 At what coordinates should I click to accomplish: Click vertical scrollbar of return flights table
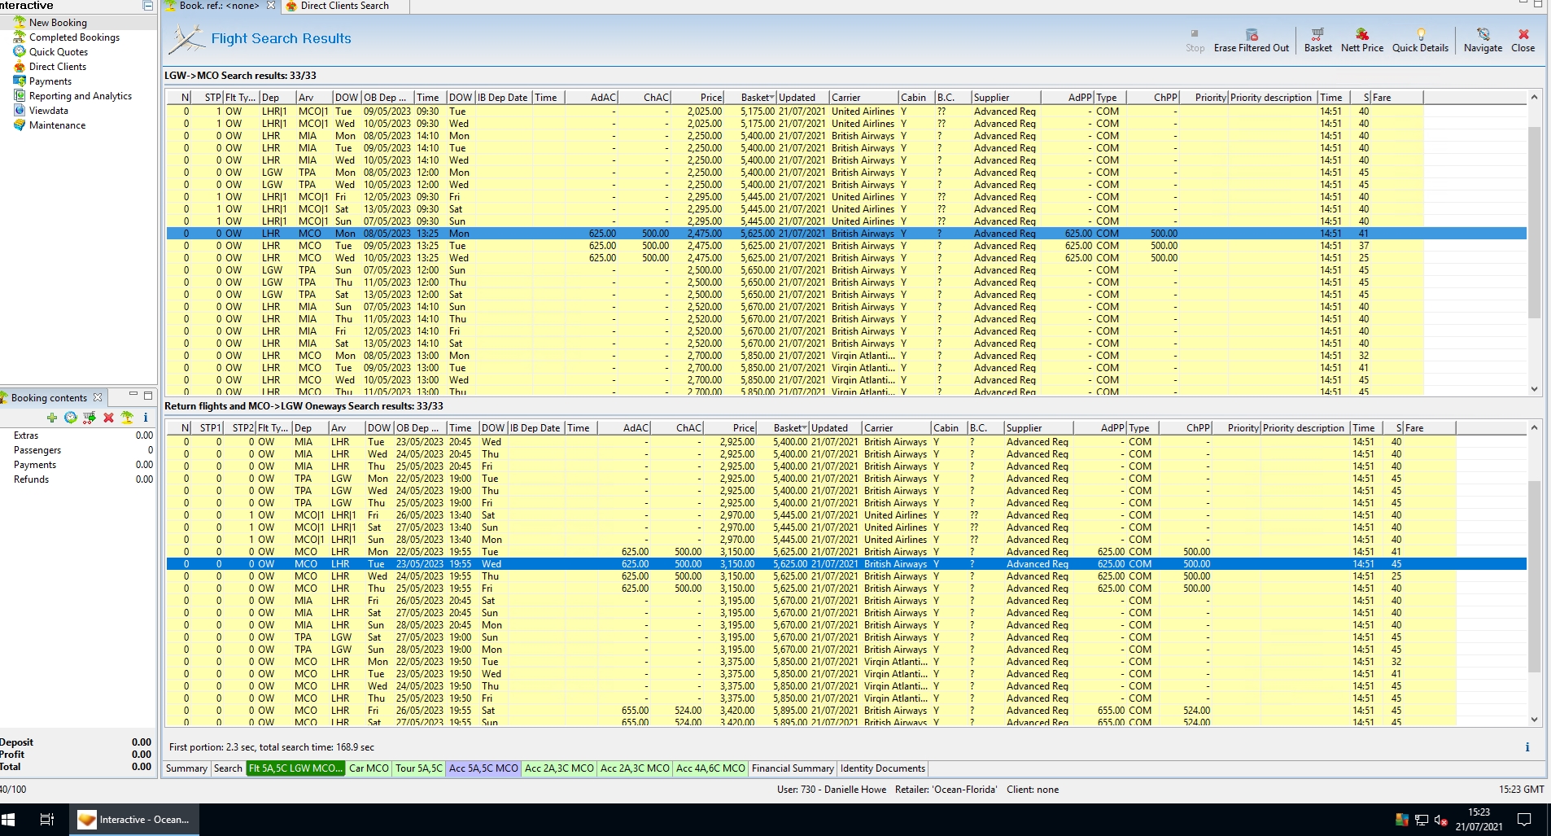(1534, 576)
